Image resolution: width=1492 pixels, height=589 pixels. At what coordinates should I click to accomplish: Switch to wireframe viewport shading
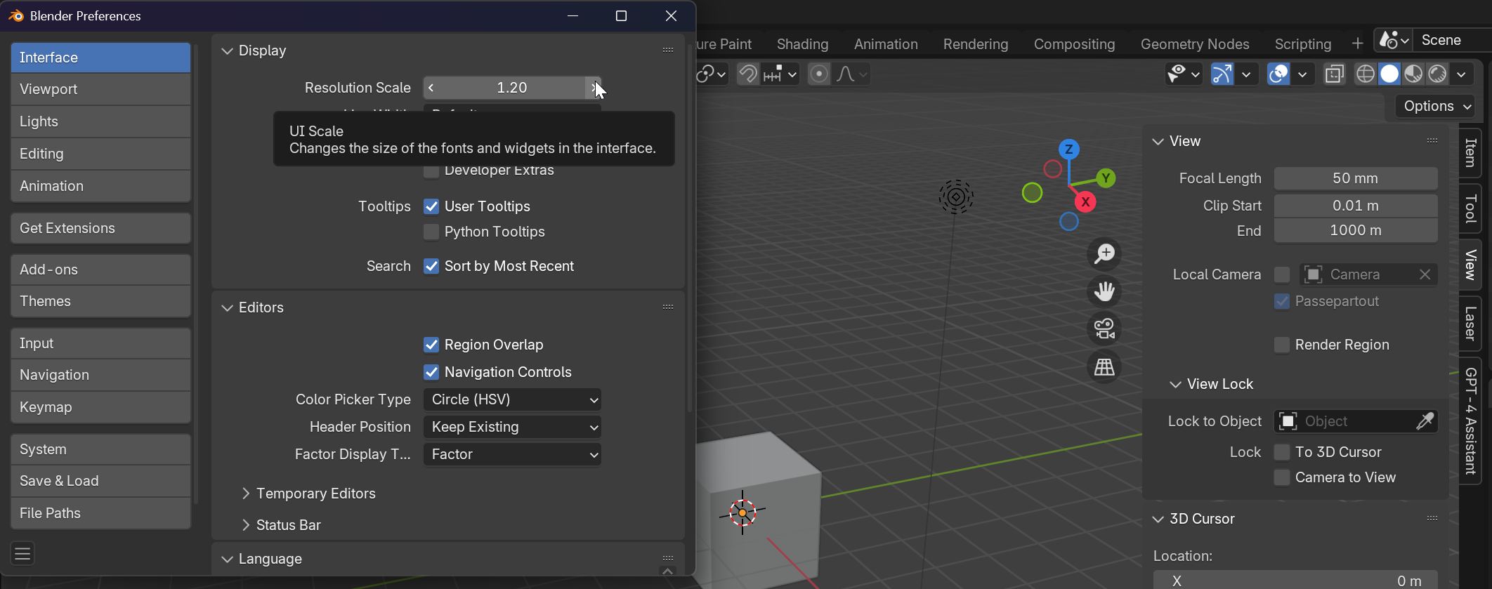[x=1365, y=74]
